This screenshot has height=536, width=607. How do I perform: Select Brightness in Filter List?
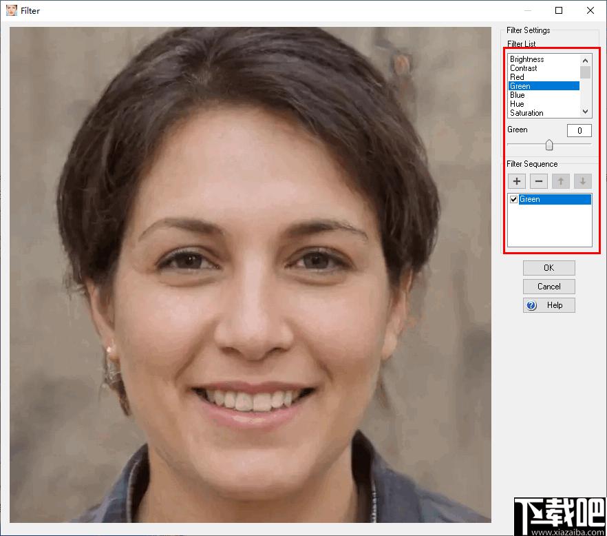click(x=544, y=59)
